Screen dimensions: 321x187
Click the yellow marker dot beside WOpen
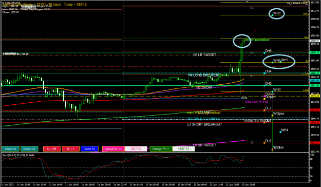[x=272, y=116]
